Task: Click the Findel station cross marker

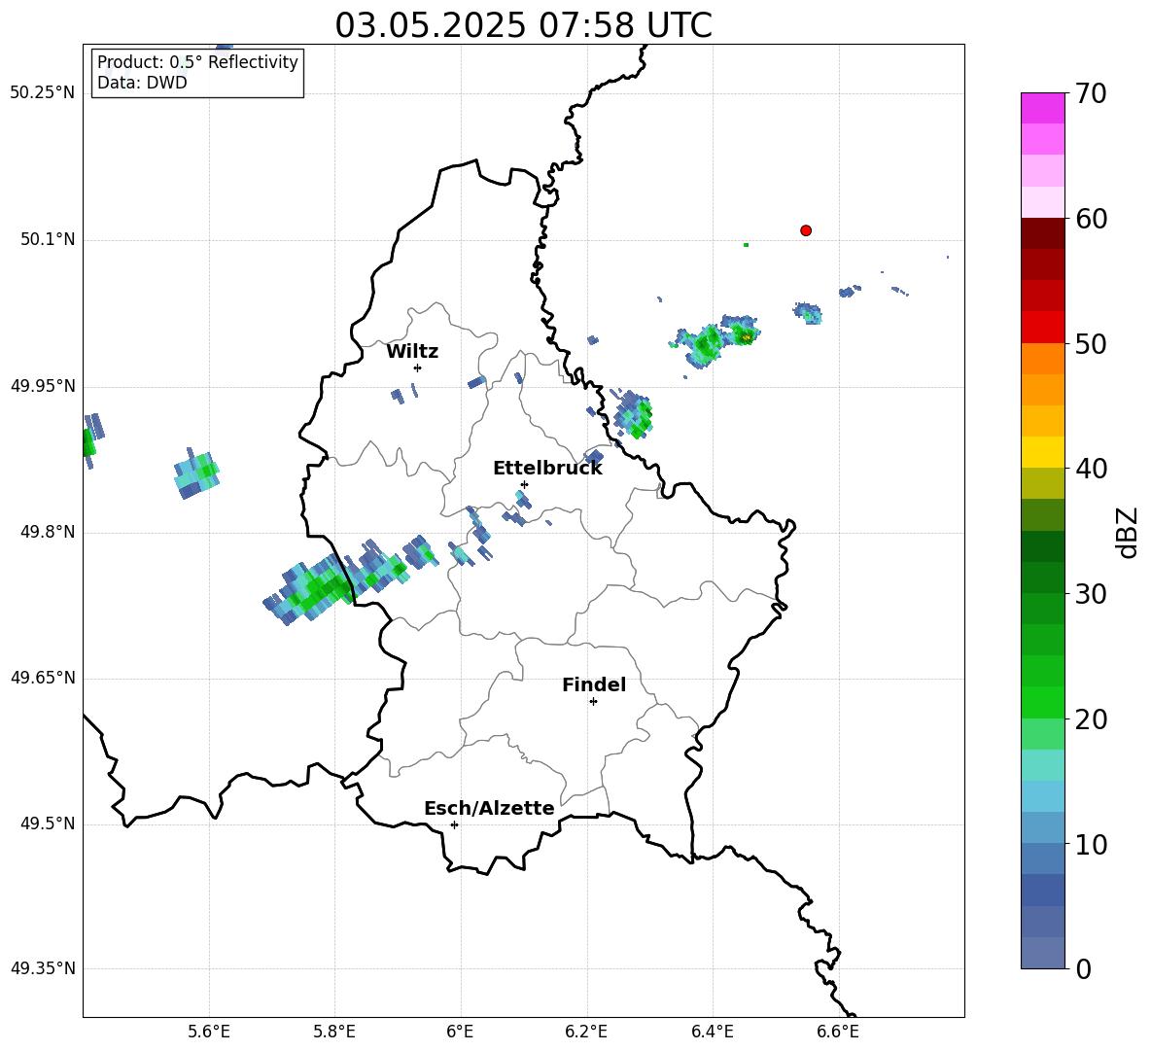Action: [594, 702]
